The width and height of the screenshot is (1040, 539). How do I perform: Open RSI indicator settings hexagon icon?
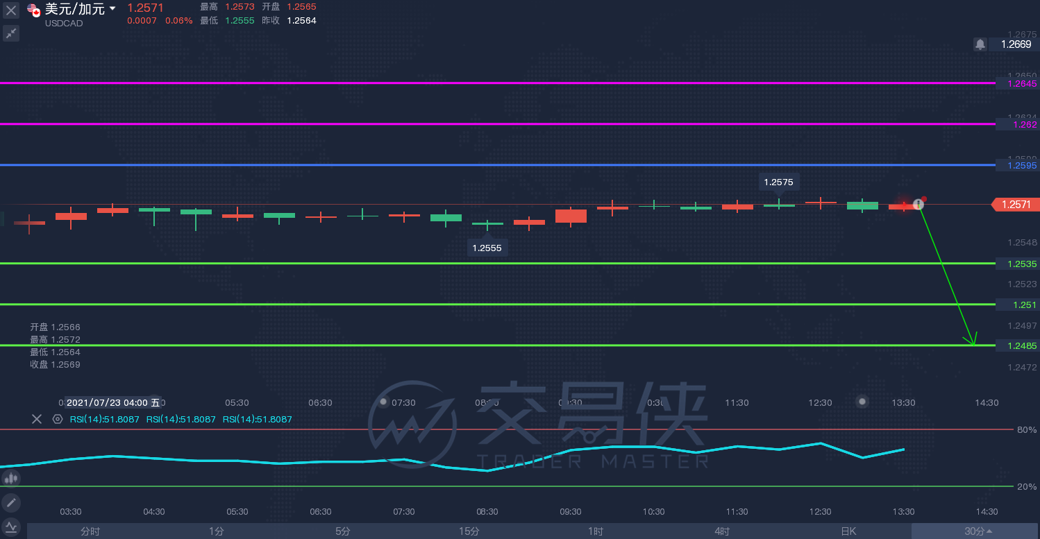click(x=57, y=419)
